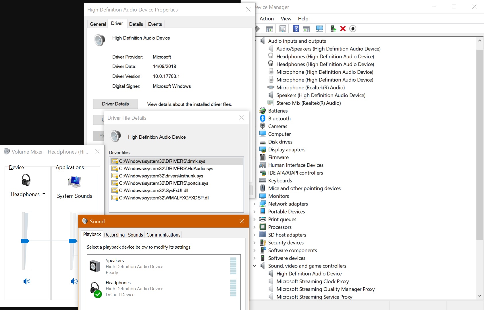Image resolution: width=484 pixels, height=310 pixels.
Task: Open the Headphones device dropdown in Volume Mixer
Action: (x=44, y=194)
